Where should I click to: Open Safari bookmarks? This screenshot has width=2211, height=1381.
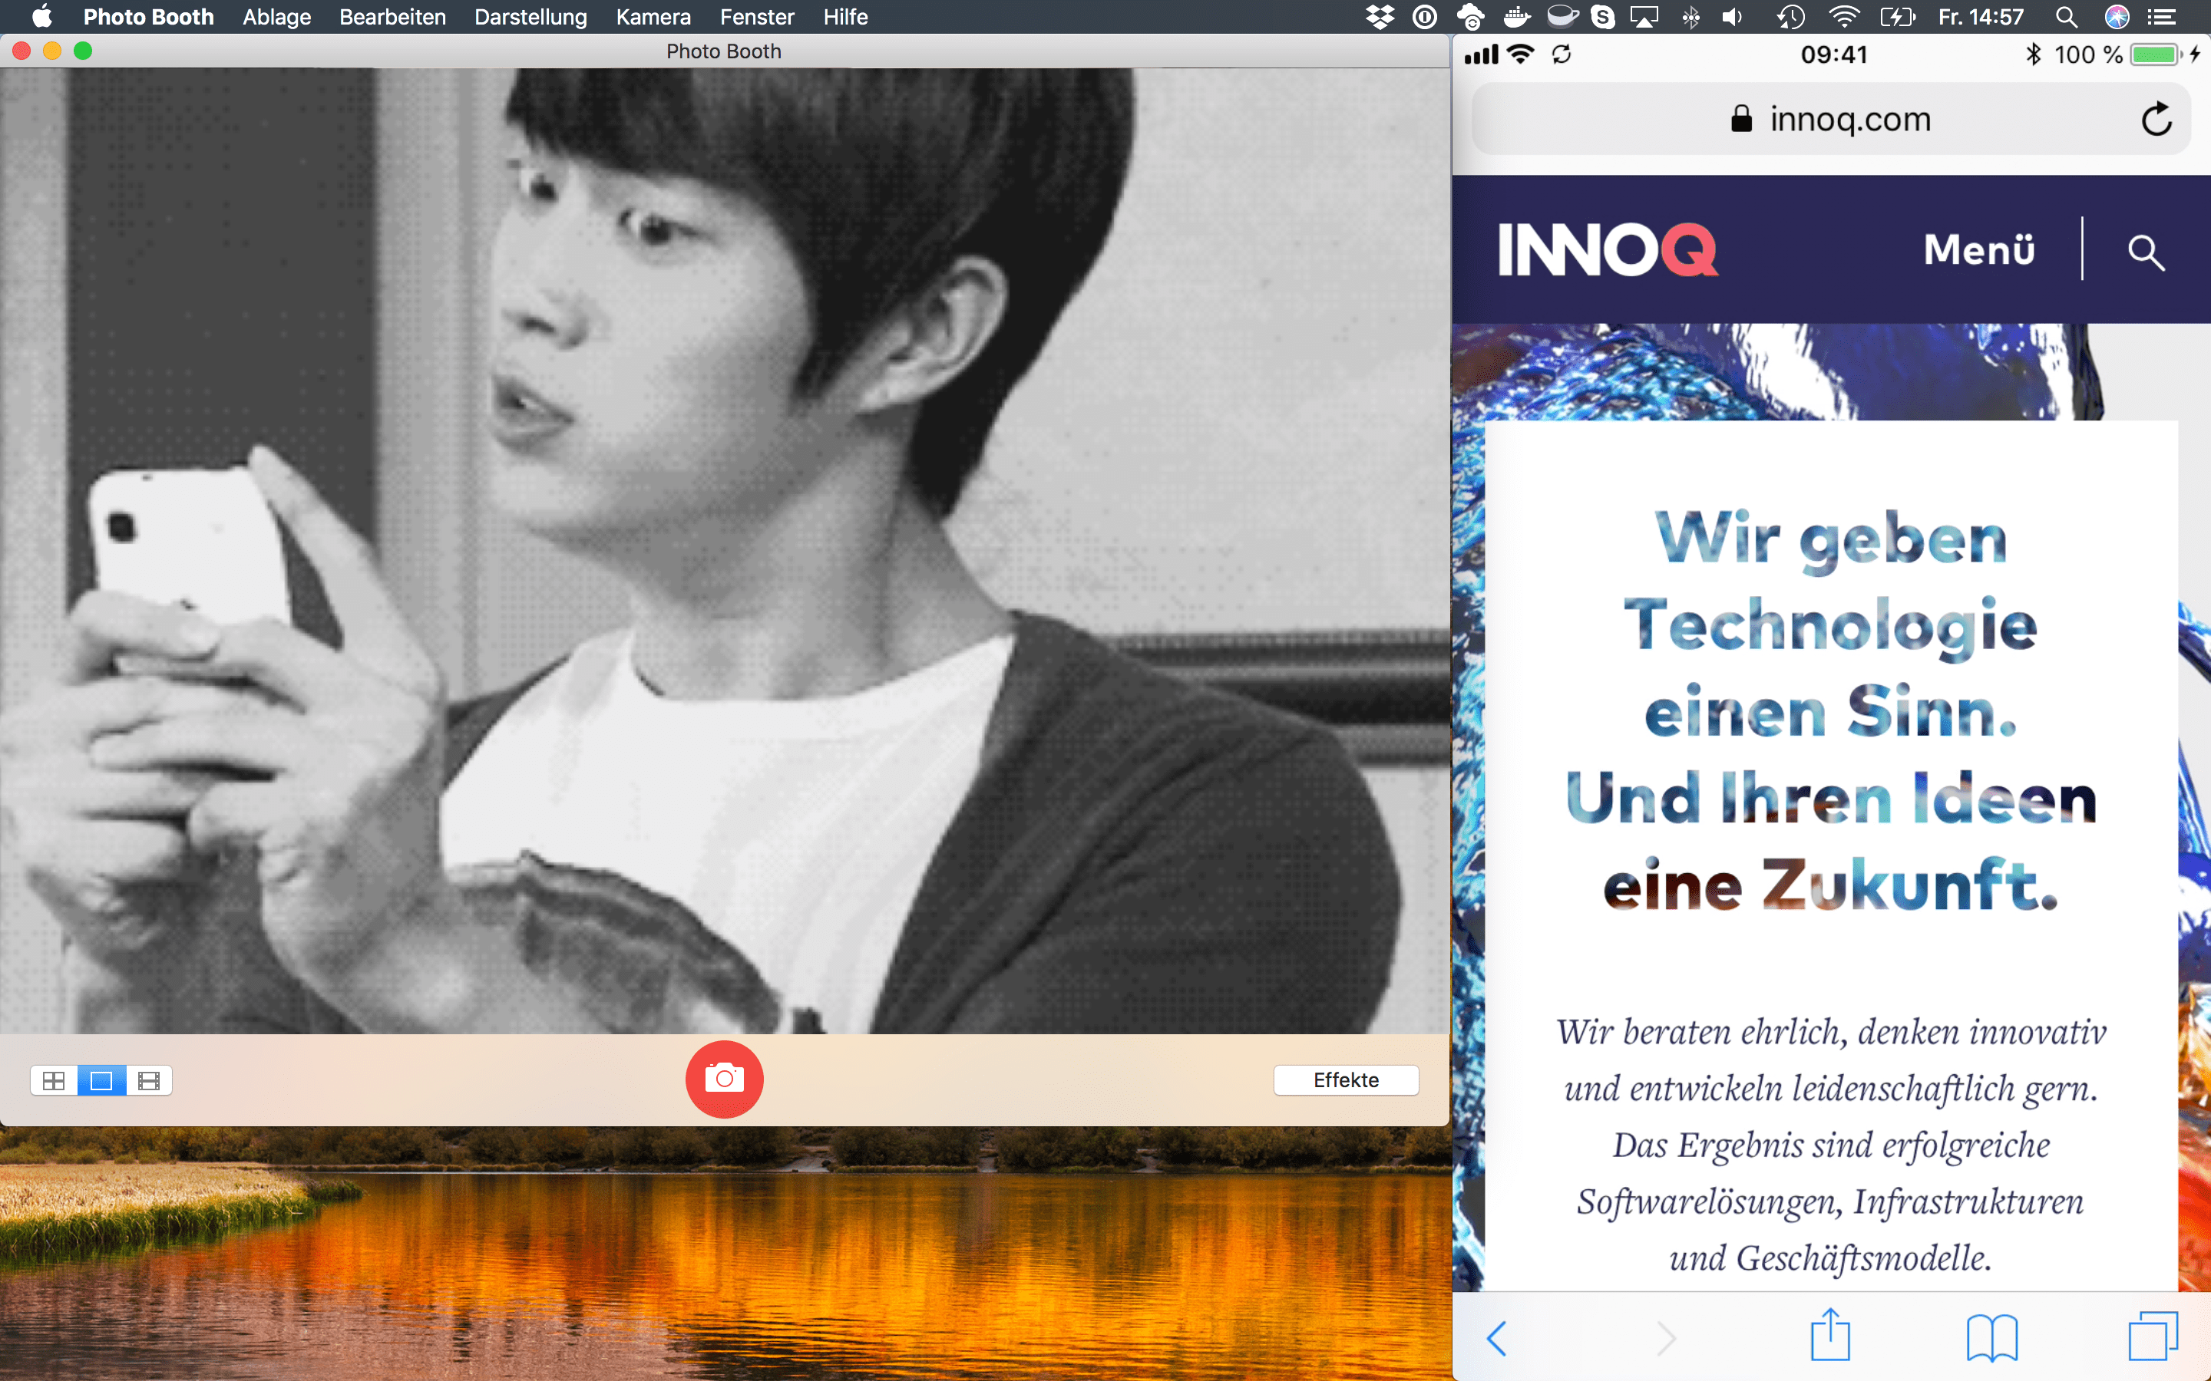click(x=1991, y=1338)
